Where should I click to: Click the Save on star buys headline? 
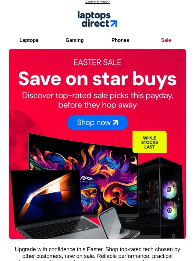coord(97,79)
